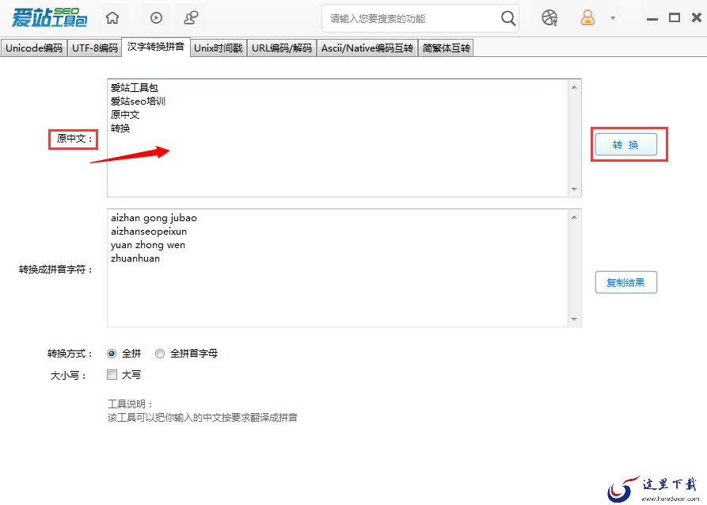Click source text scrollbar up arrow
Image resolution: width=707 pixels, height=505 pixels.
point(574,87)
